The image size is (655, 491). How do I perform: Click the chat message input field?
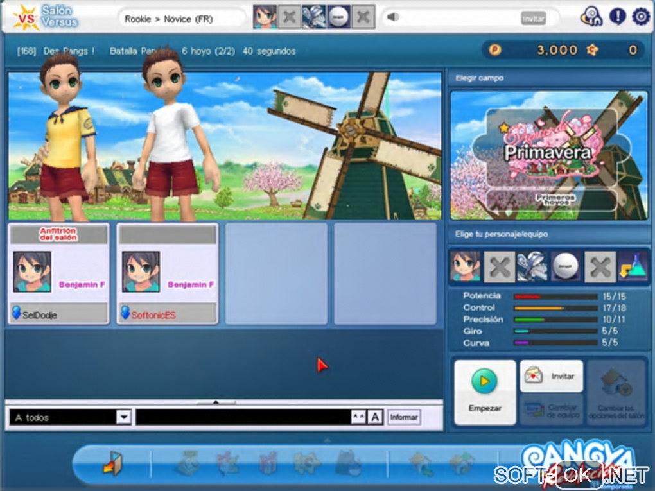click(x=243, y=417)
